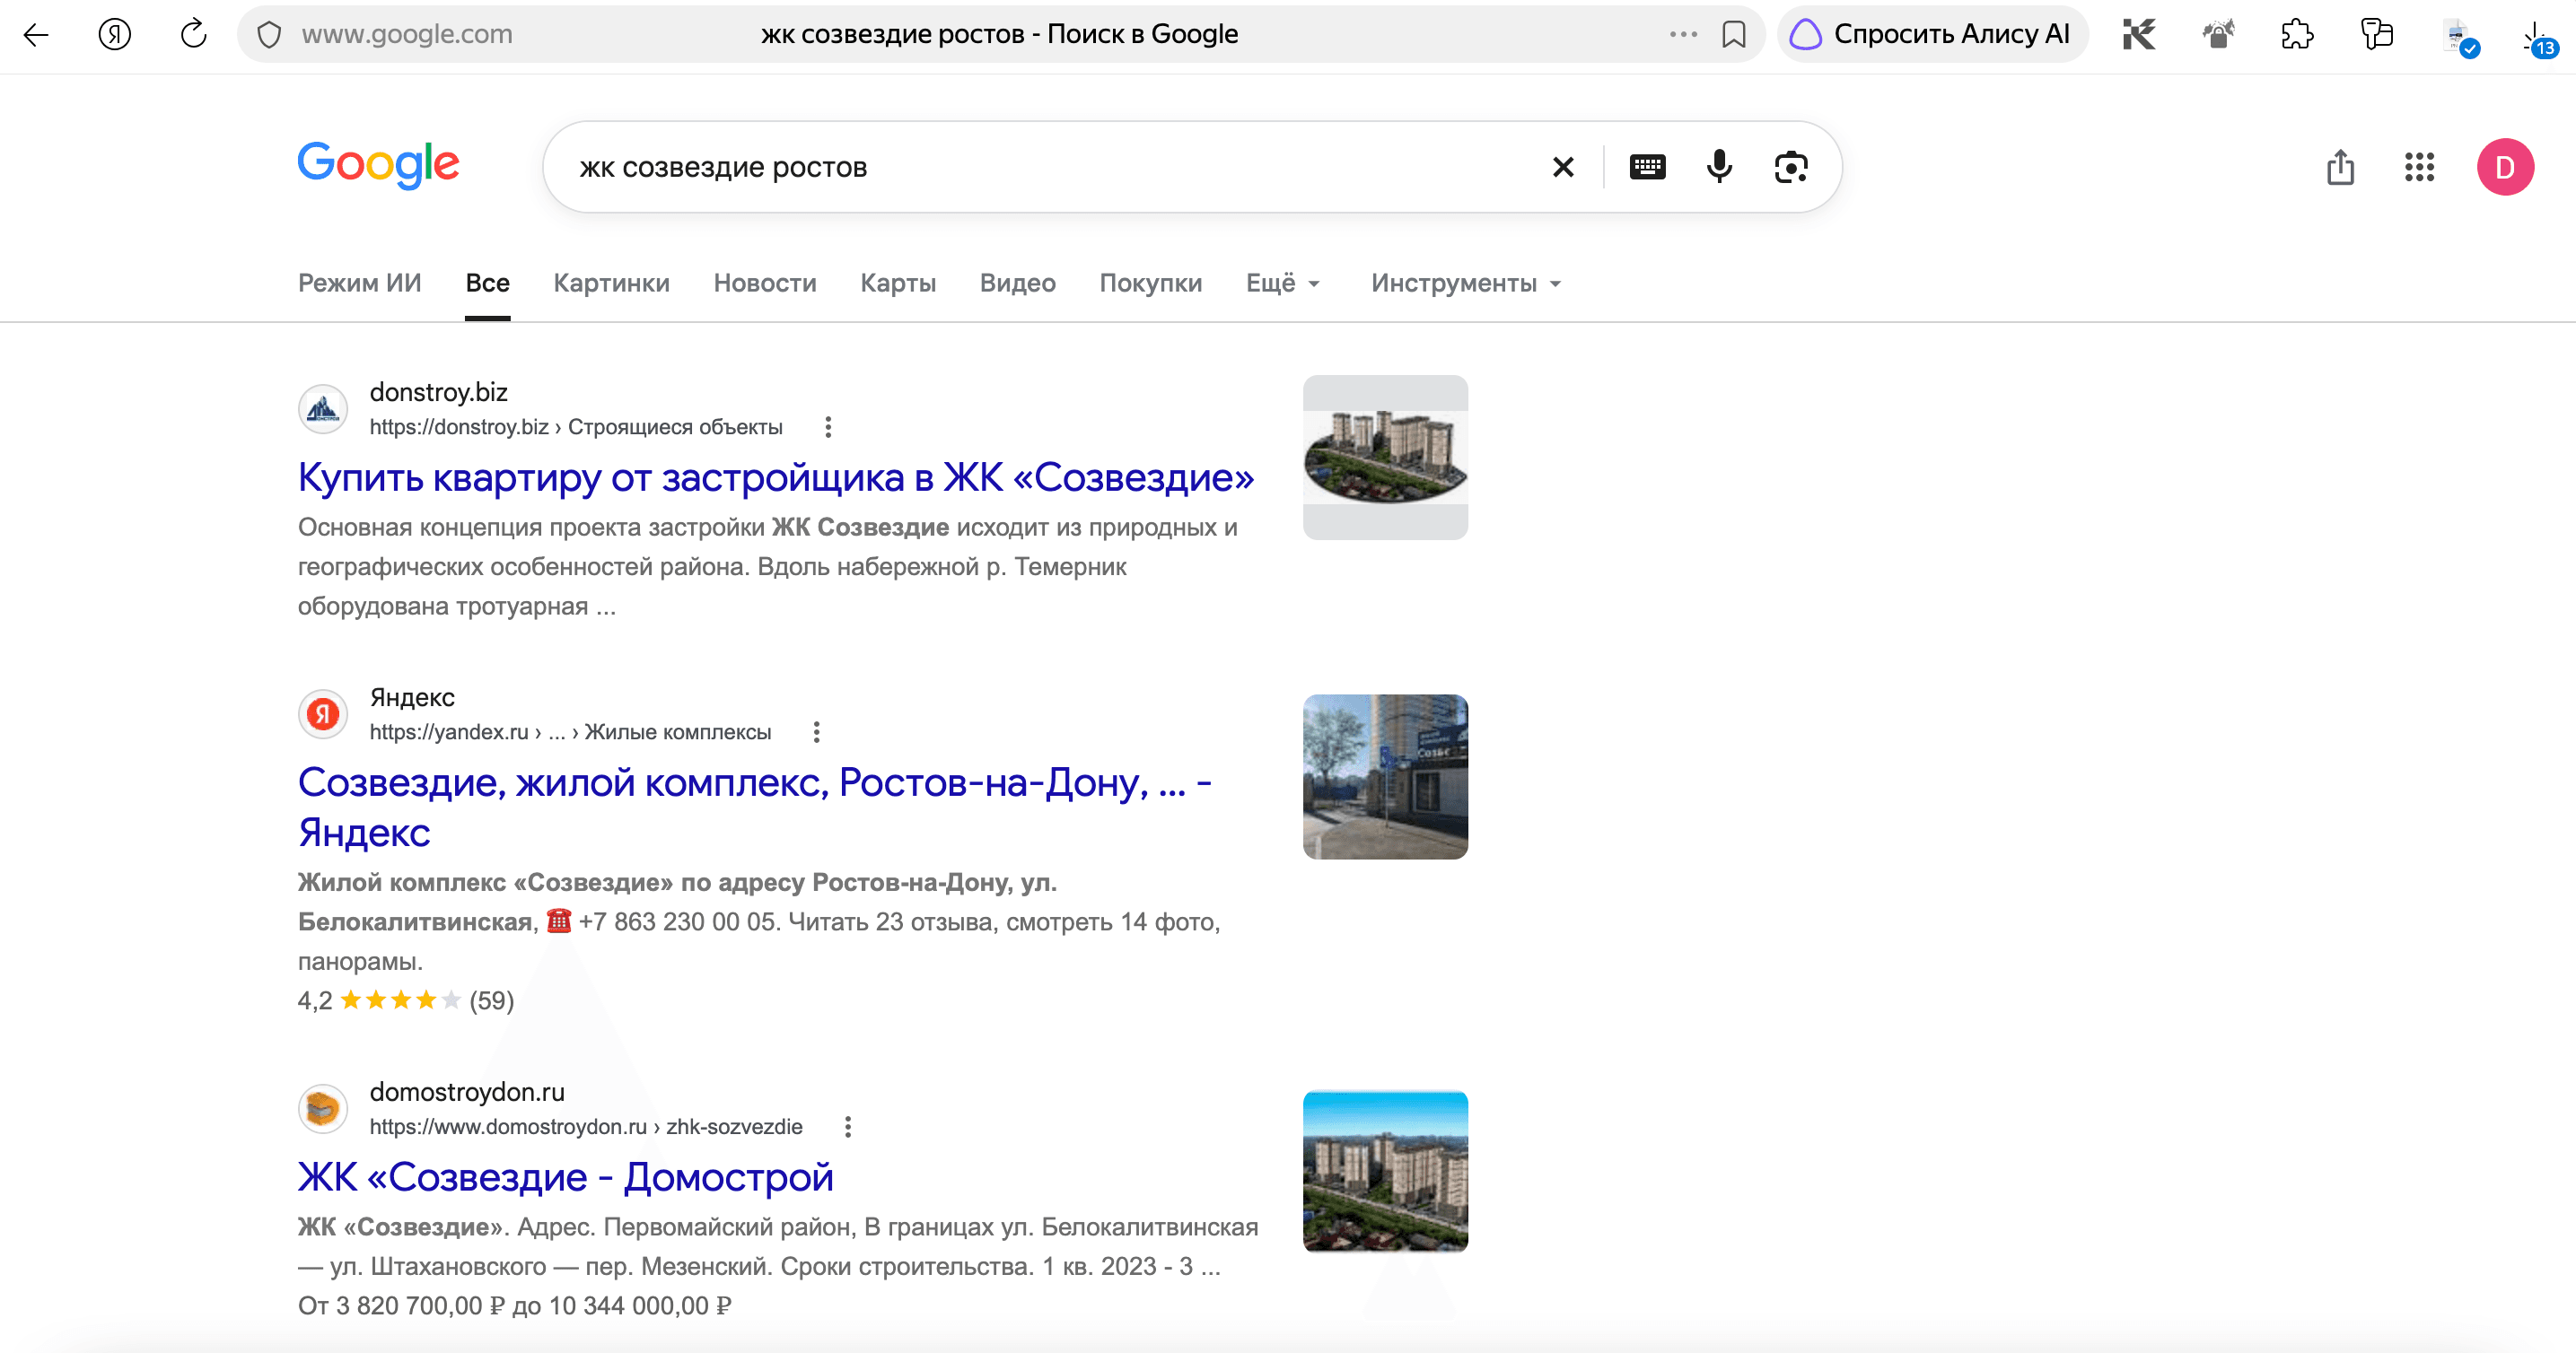The width and height of the screenshot is (2576, 1353).
Task: Open the Google apps grid
Action: (2419, 167)
